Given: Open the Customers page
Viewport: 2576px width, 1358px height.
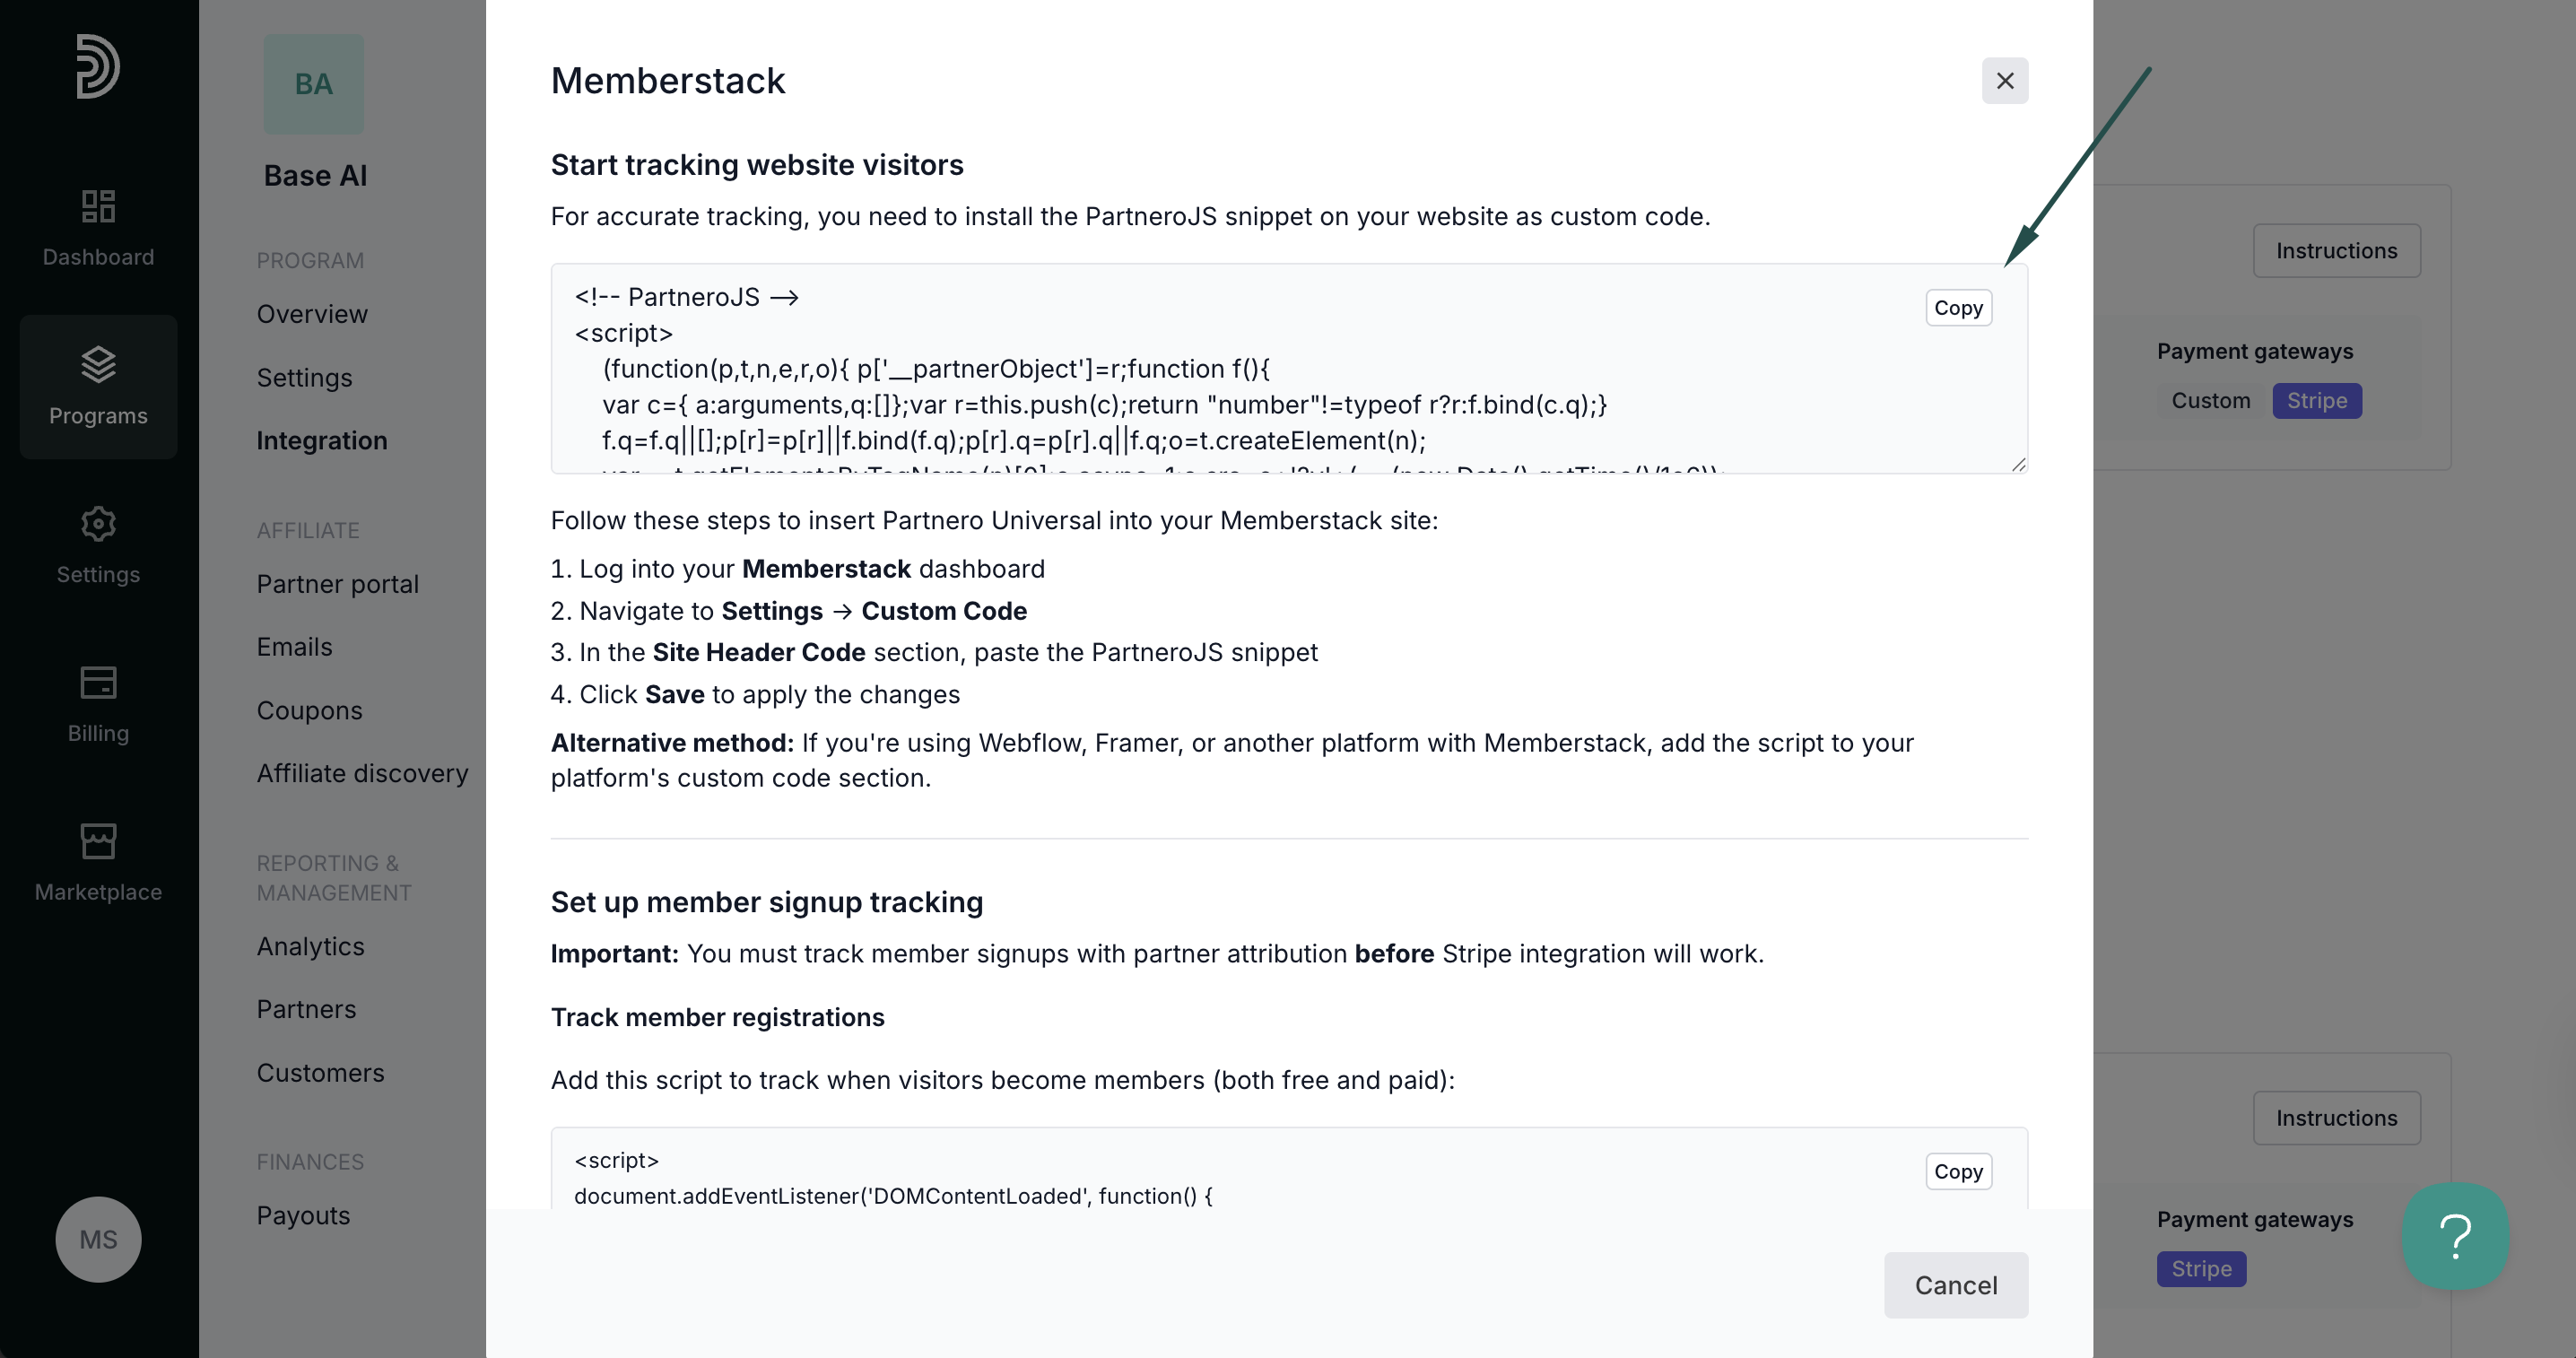Looking at the screenshot, I should tap(320, 1073).
